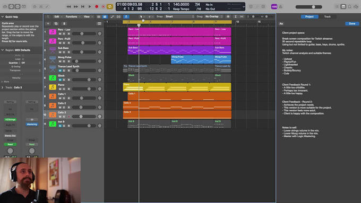Open the Editors pencil button
Viewport: 361px width, 203px height.
(47, 7)
